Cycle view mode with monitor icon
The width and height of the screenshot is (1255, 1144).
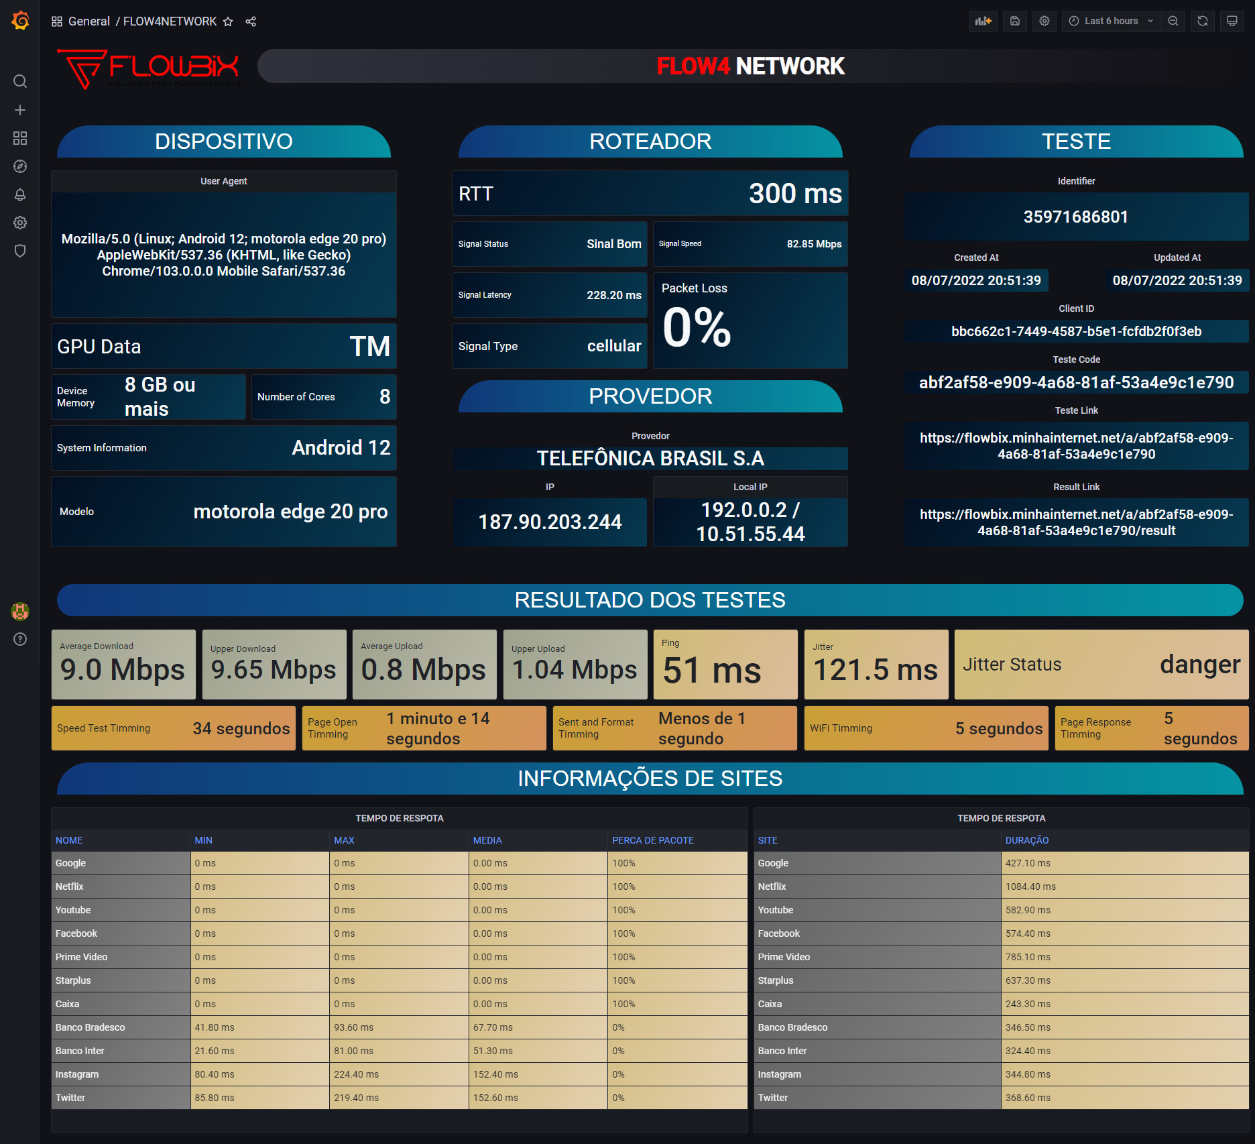[1232, 21]
